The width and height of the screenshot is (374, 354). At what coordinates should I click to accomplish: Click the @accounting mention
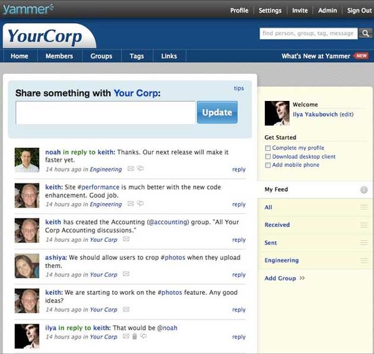(168, 222)
